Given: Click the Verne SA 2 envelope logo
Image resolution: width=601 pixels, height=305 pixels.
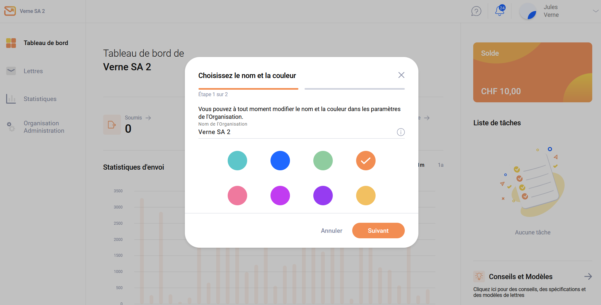Looking at the screenshot, I should [10, 11].
